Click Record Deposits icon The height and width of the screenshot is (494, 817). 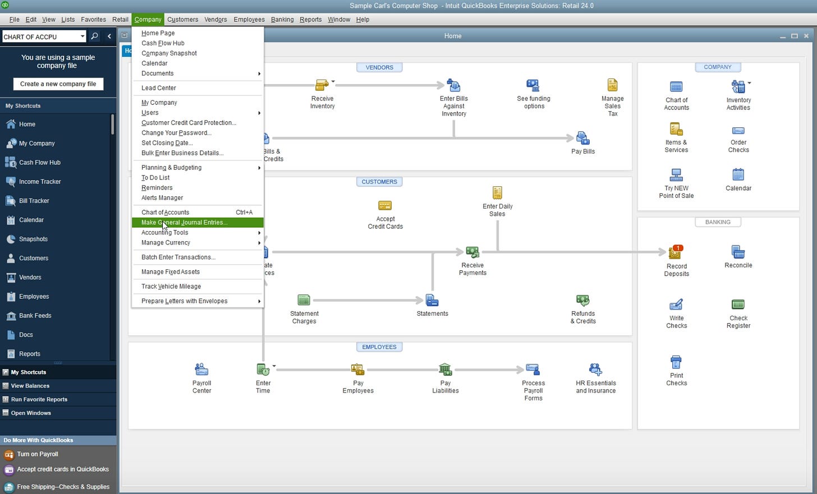pyautogui.click(x=676, y=252)
